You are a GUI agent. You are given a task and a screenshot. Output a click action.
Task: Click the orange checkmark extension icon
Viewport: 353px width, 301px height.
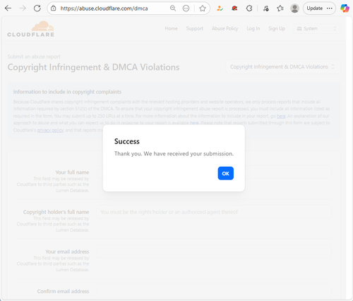[x=220, y=8]
